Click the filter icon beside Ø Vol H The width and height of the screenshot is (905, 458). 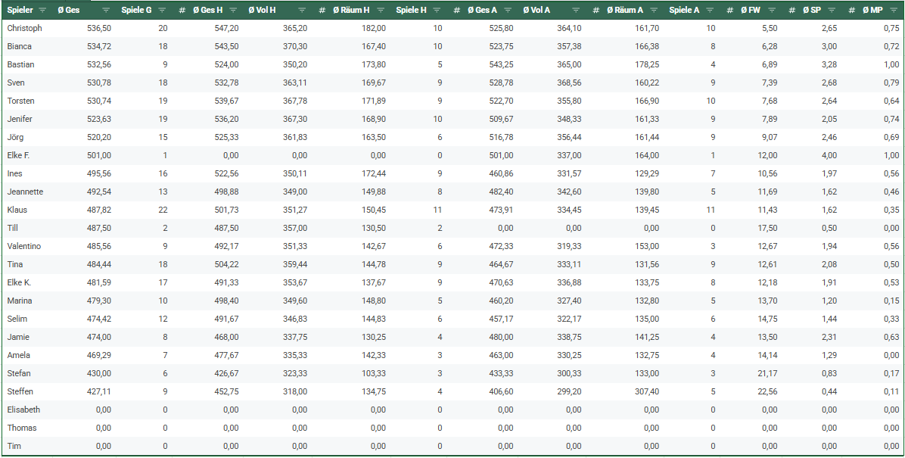pyautogui.click(x=302, y=11)
